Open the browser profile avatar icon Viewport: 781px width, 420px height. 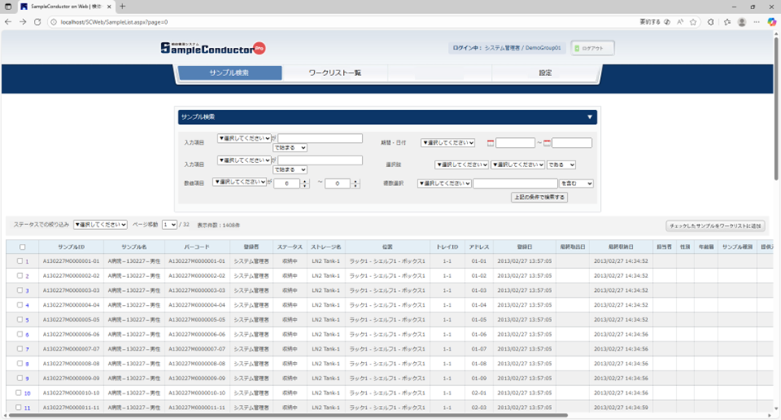pyautogui.click(x=741, y=22)
